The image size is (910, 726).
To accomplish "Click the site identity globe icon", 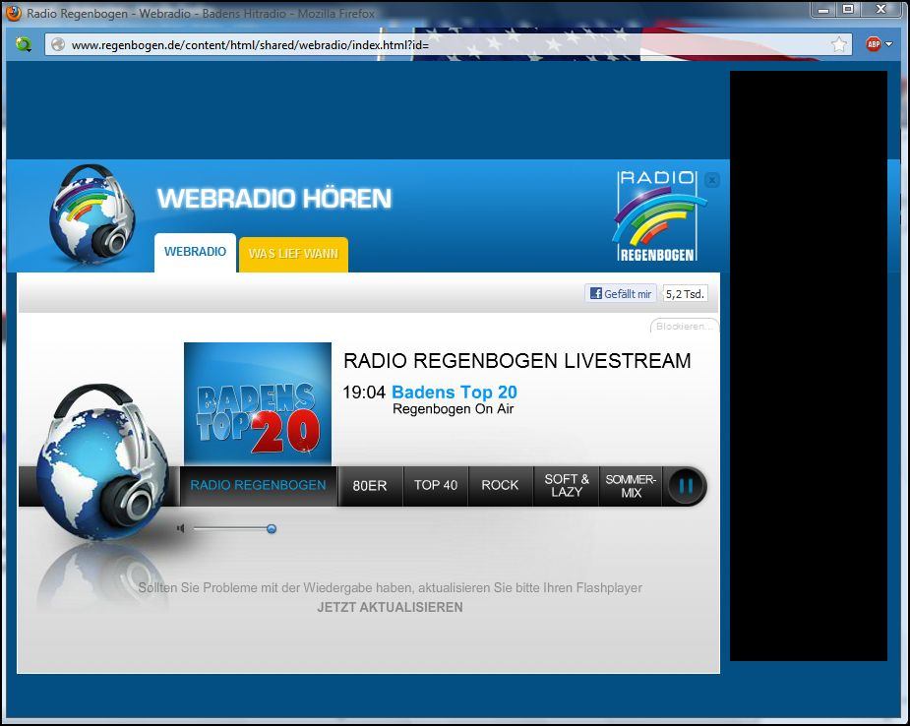I will pyautogui.click(x=57, y=44).
